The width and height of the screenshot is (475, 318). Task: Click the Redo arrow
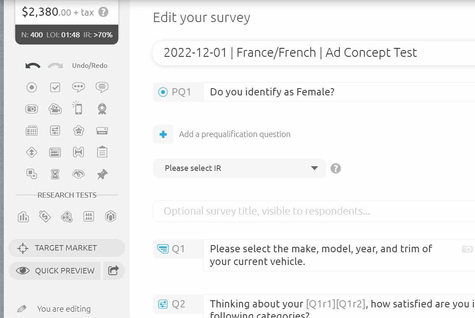pos(56,66)
